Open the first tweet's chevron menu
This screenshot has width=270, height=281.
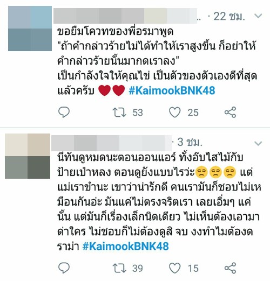[x=258, y=16]
